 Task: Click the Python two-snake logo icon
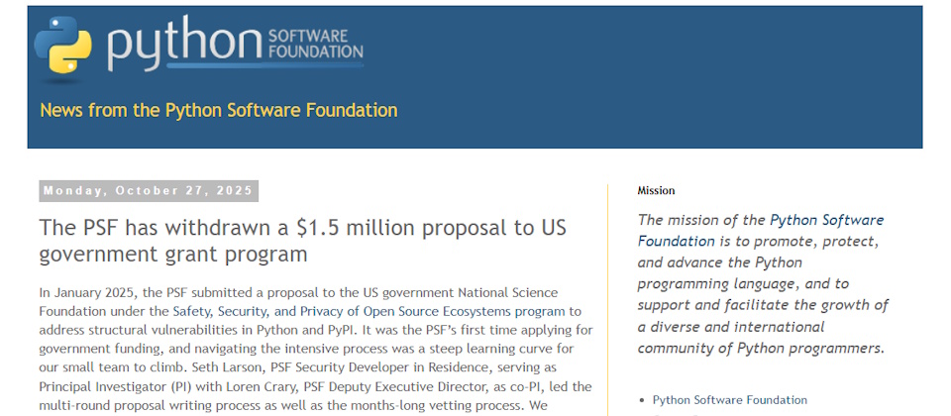click(x=63, y=45)
